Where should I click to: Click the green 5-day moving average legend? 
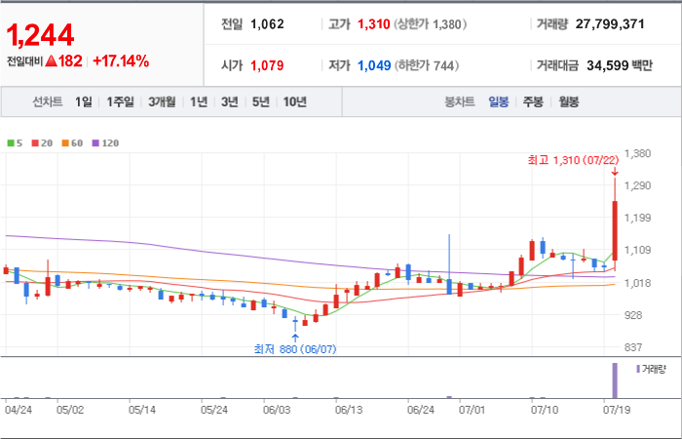16,142
